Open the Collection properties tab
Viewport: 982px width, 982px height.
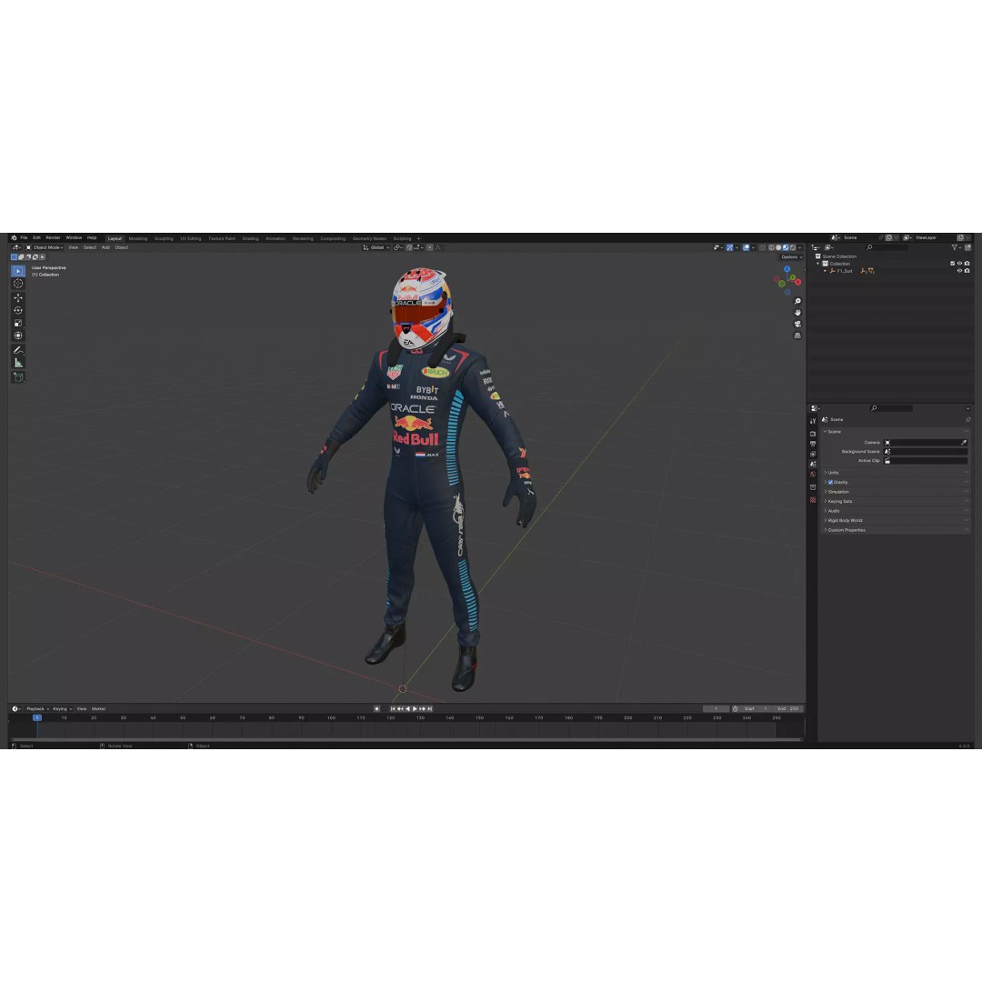[x=813, y=487]
